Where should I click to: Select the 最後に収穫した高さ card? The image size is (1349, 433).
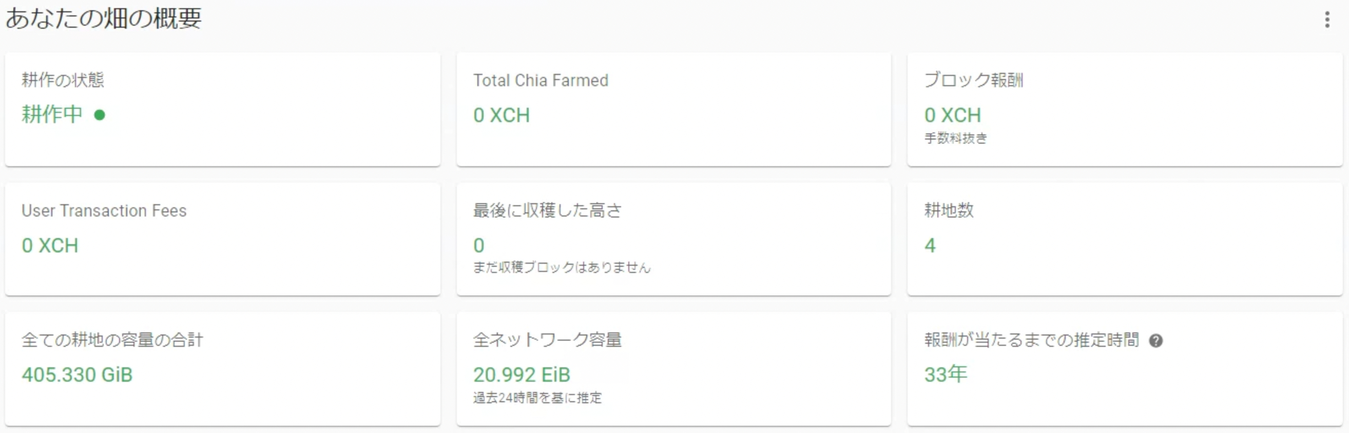point(674,239)
